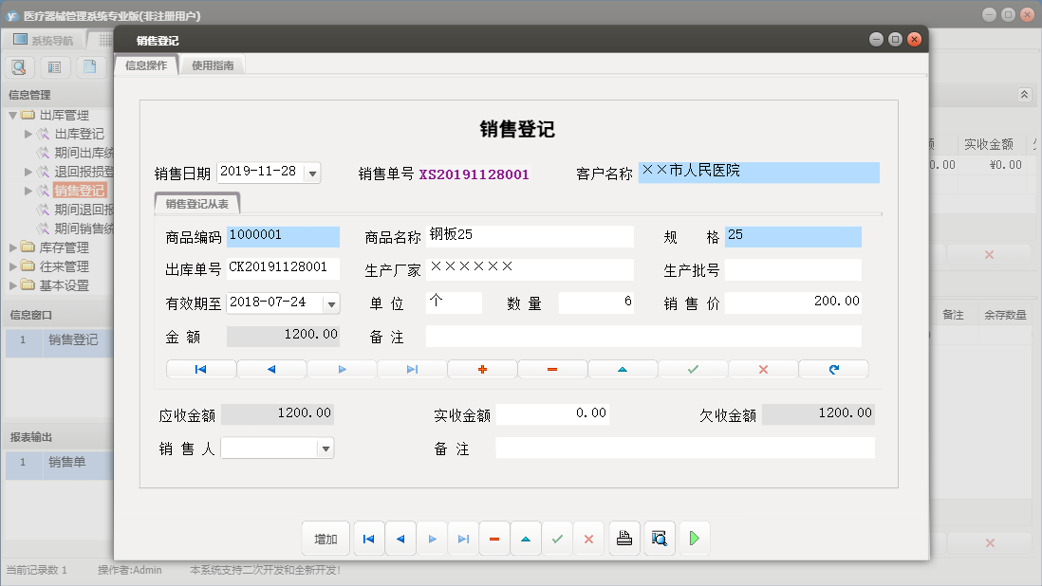Cancel changes with the red X icon
The height and width of the screenshot is (586, 1042).
(762, 369)
